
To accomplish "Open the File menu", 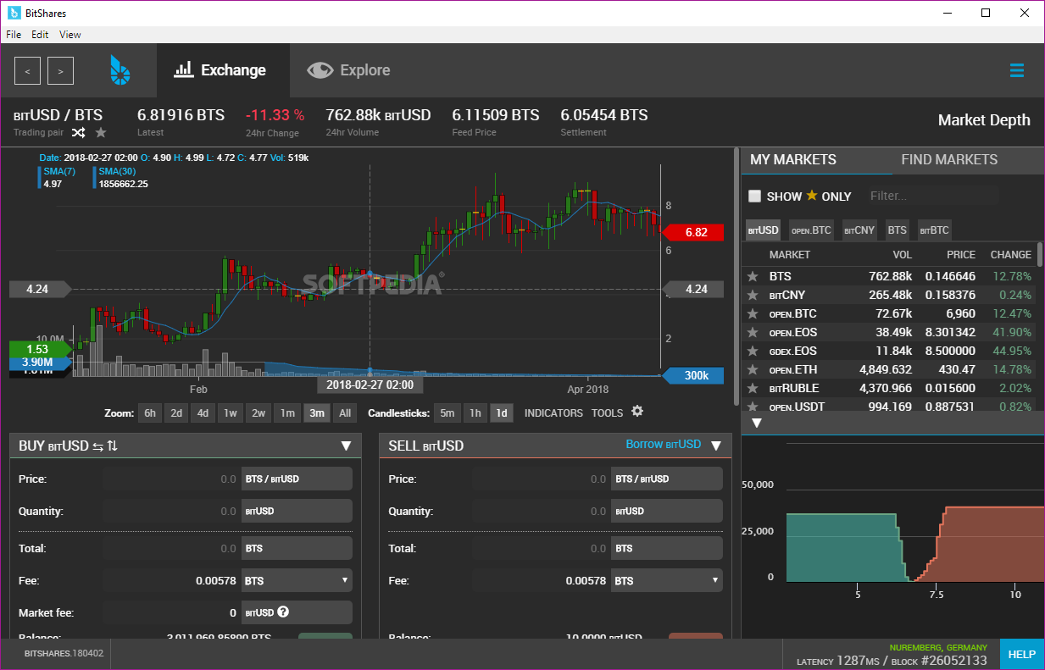I will pyautogui.click(x=14, y=35).
